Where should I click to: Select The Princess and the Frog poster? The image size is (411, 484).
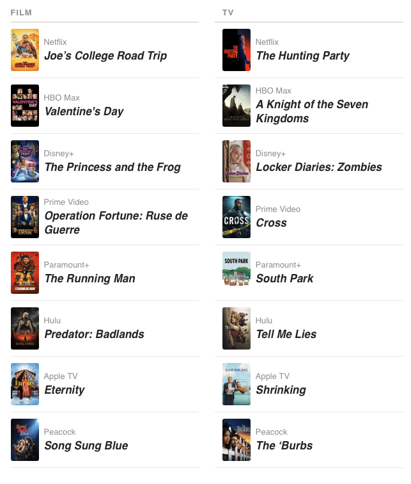(25, 161)
